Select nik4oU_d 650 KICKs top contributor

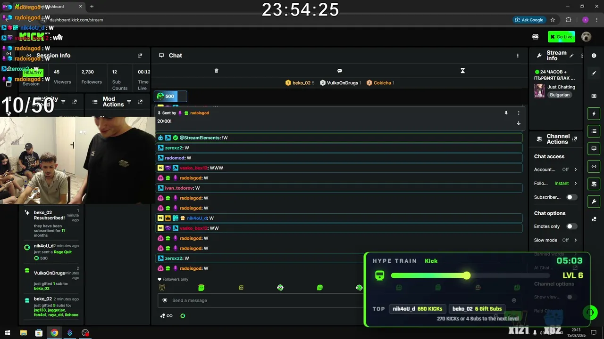pos(417,309)
